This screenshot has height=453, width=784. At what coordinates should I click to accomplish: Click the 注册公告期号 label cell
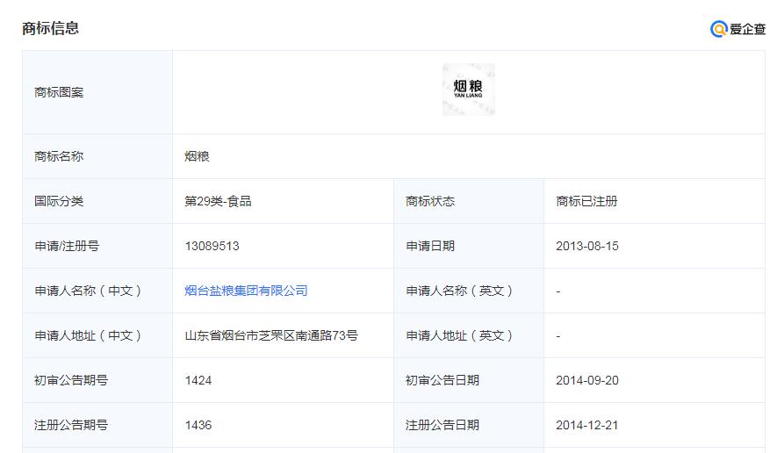(97, 425)
